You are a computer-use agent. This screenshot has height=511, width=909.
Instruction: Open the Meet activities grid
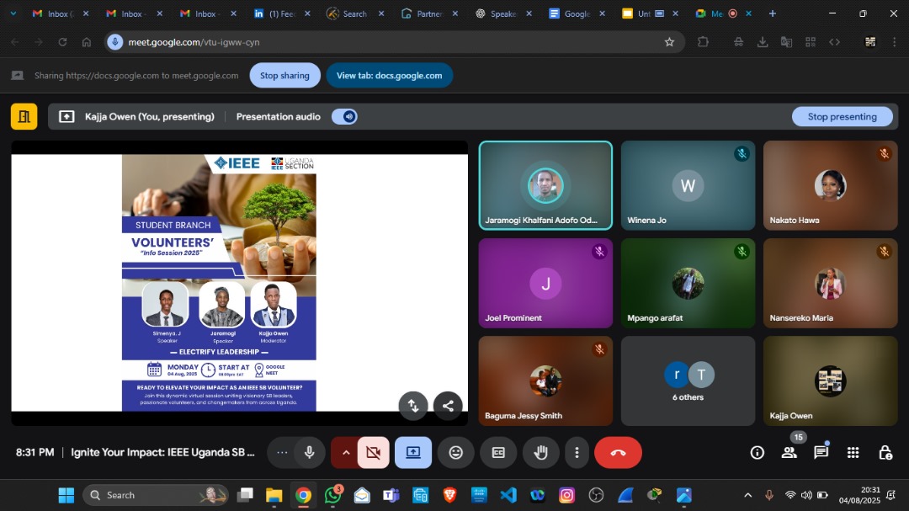tap(853, 452)
